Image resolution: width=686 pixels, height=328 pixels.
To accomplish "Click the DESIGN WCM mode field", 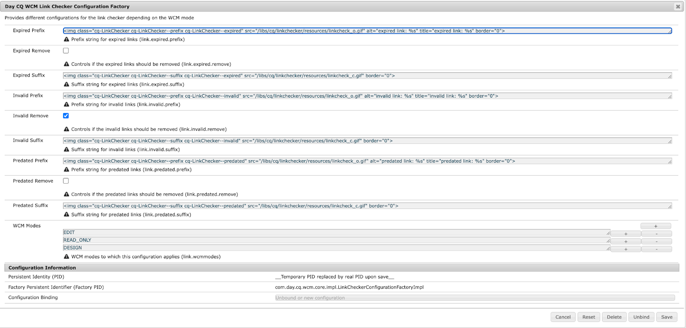I will [x=337, y=248].
